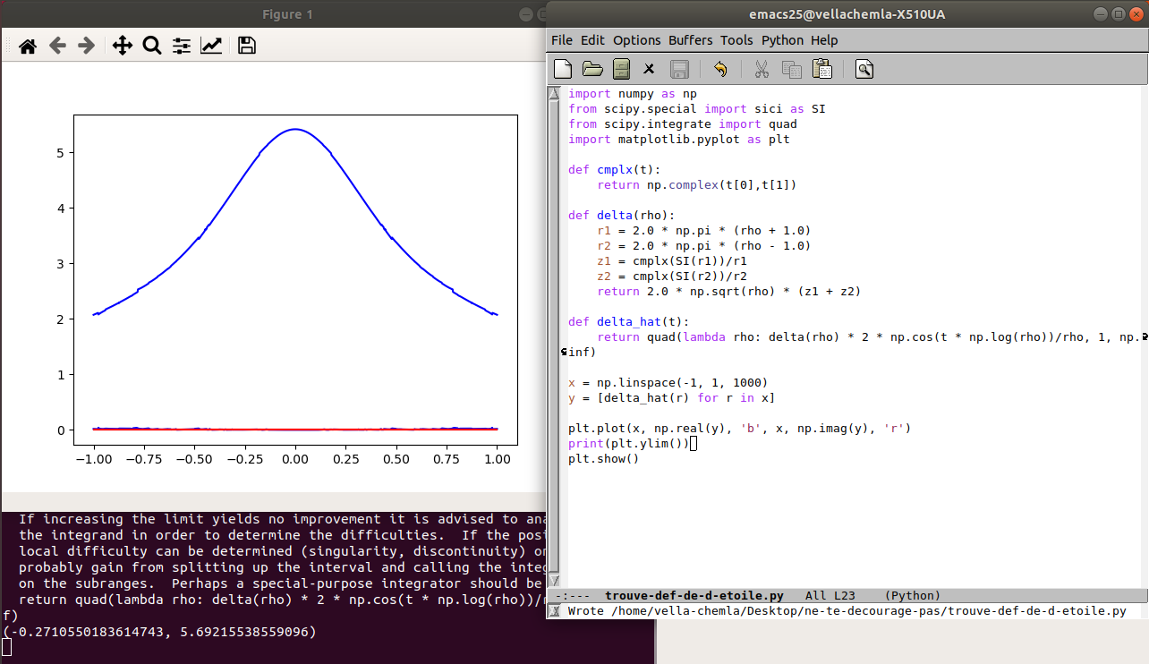This screenshot has height=664, width=1149.
Task: Reset the plot to original home view
Action: [x=28, y=46]
